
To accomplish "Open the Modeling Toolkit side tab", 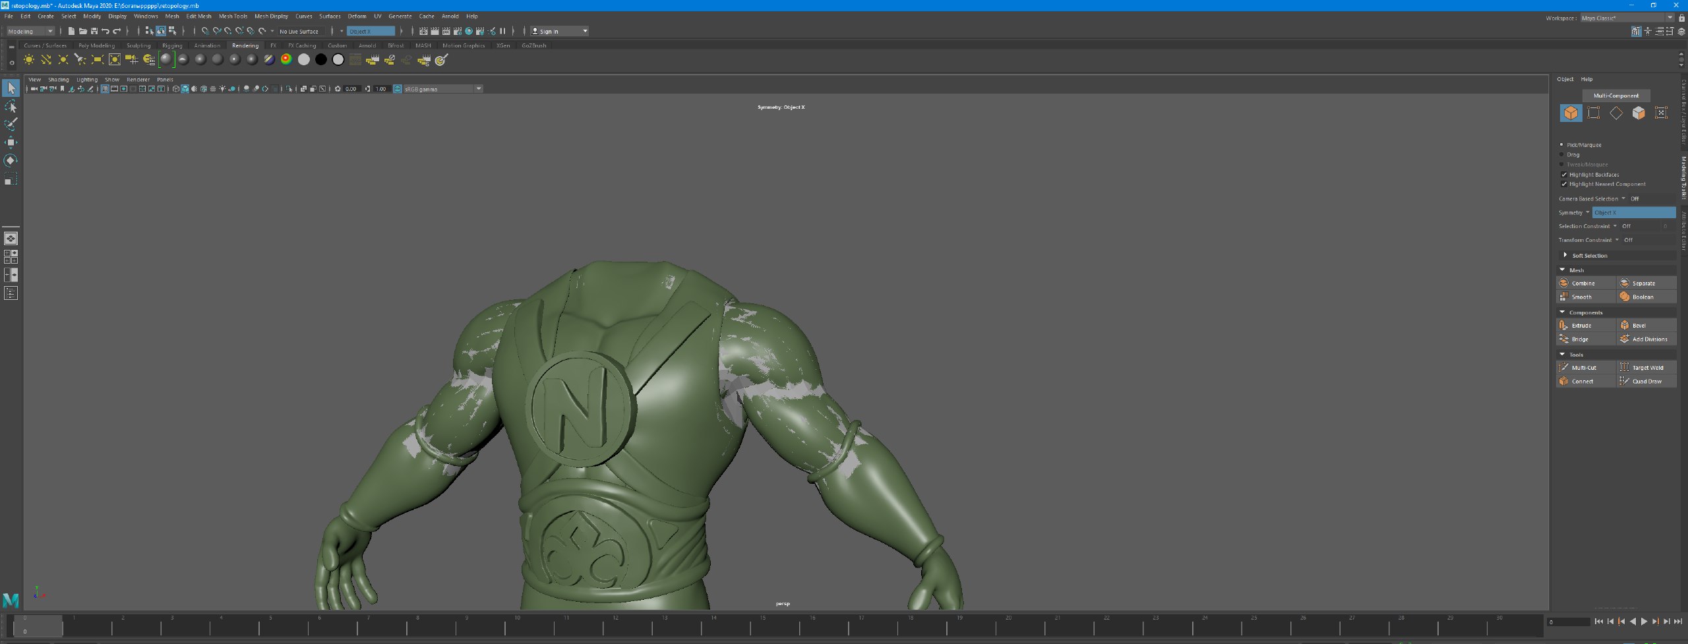I will tap(1683, 178).
